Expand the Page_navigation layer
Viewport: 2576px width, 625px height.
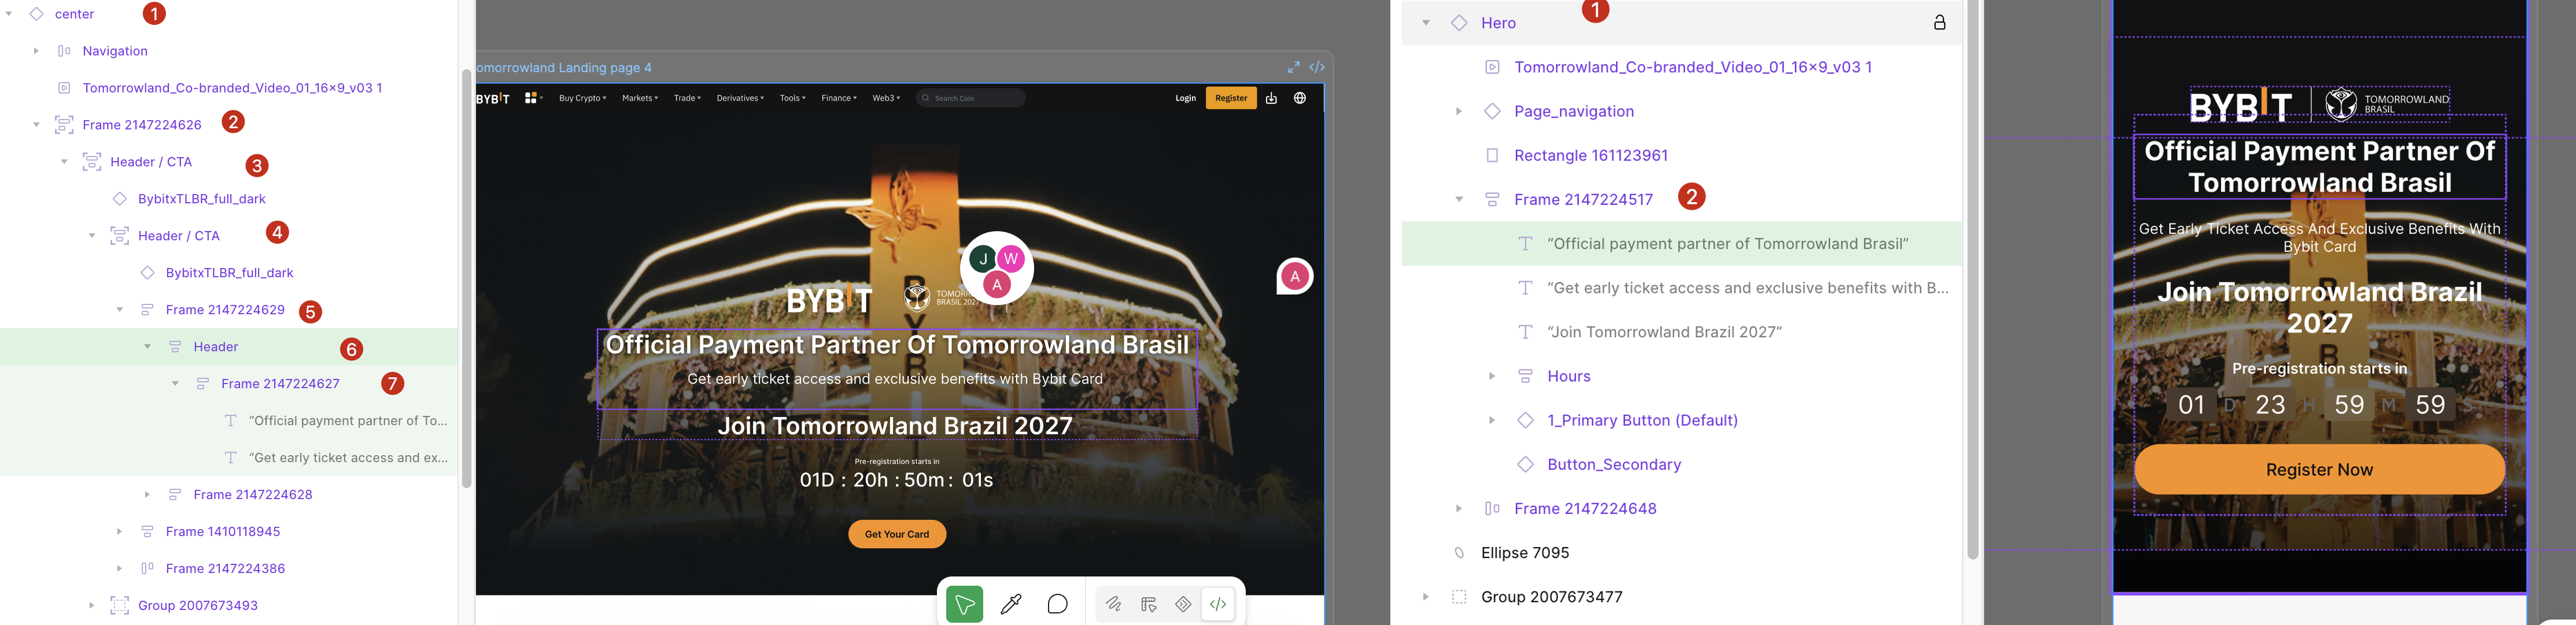coord(1458,111)
